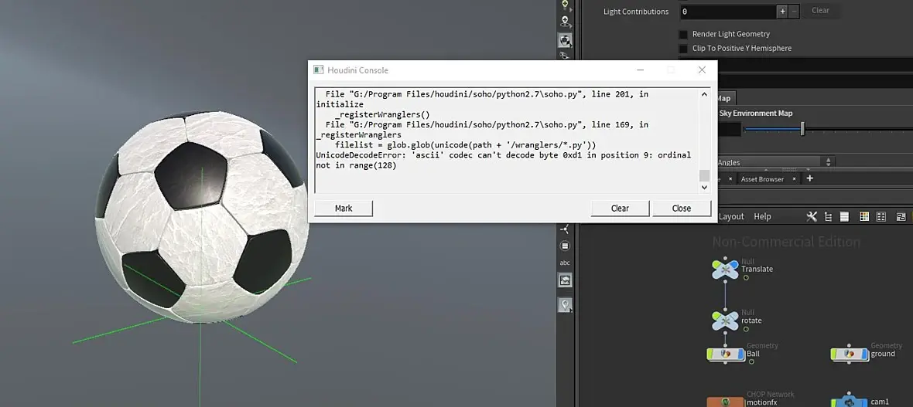Select the motionfx CHOP Network node
This screenshot has width=913, height=407.
[x=726, y=402]
